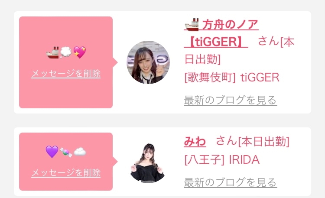Delete the message sent to みわ
Image resolution: width=325 pixels, height=198 pixels.
pos(66,173)
